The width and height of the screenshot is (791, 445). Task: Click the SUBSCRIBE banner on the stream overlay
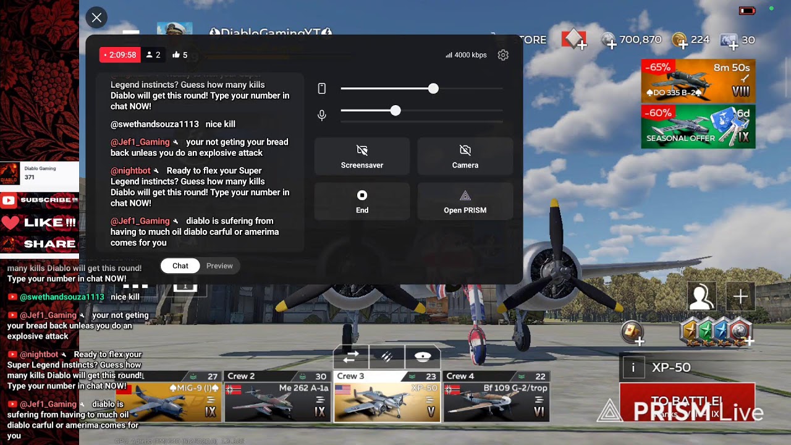point(40,200)
